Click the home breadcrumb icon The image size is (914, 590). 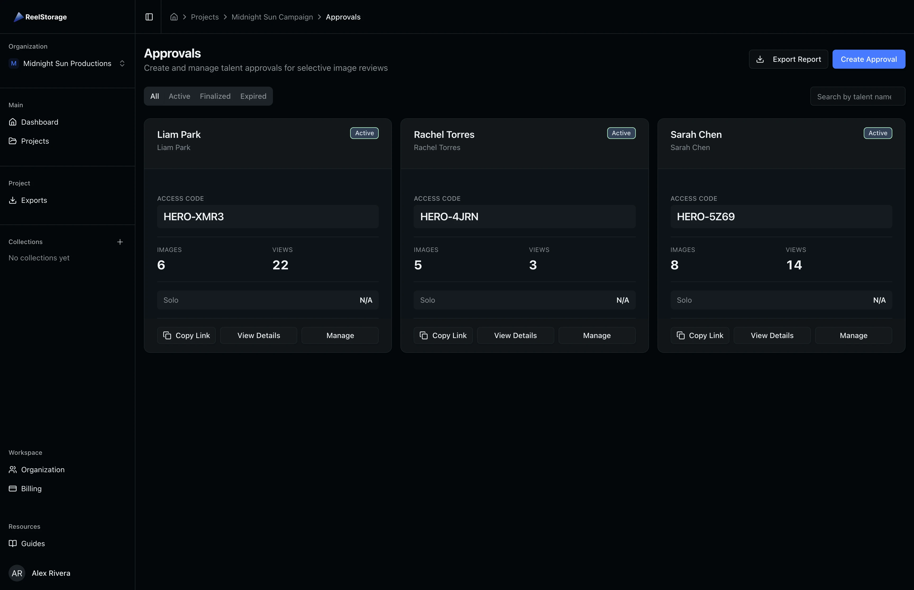click(174, 17)
